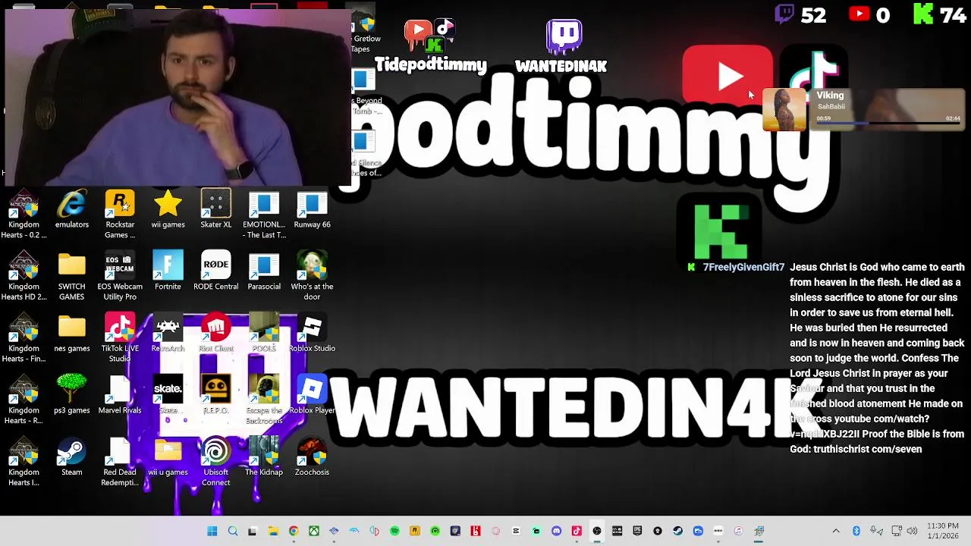Open File Explorer from taskbar
The width and height of the screenshot is (971, 546).
[x=273, y=531]
